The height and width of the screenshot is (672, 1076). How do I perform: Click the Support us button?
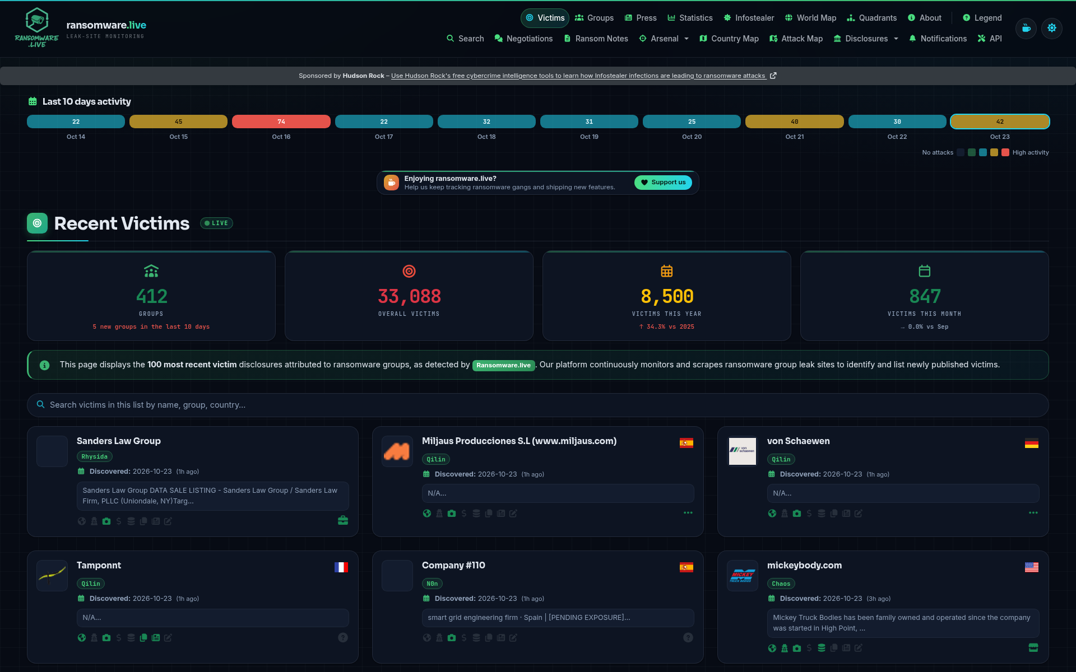pyautogui.click(x=663, y=183)
